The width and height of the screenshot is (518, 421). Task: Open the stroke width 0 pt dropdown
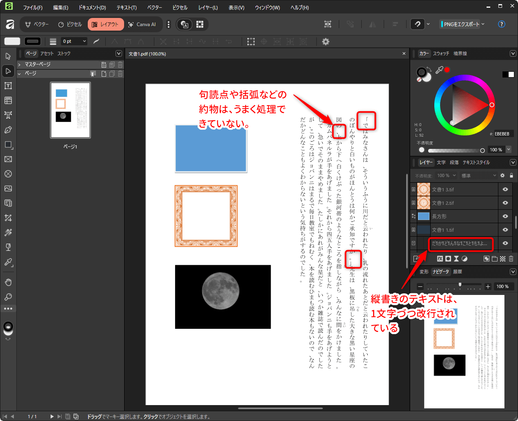(x=84, y=41)
